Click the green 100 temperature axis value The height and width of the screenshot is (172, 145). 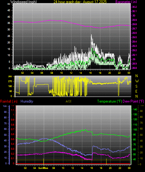[x=135, y=130]
